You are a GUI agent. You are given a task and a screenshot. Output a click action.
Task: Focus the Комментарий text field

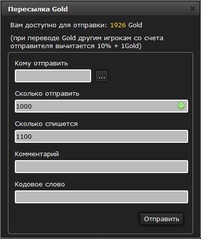tap(101, 167)
